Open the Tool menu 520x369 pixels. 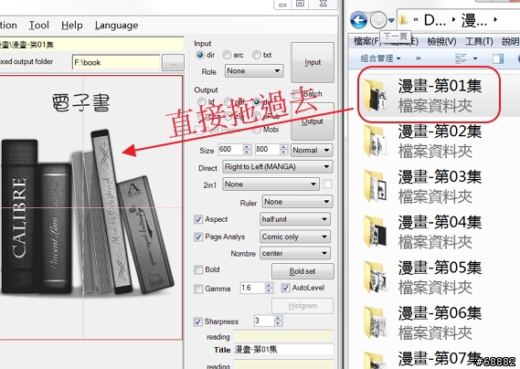38,26
